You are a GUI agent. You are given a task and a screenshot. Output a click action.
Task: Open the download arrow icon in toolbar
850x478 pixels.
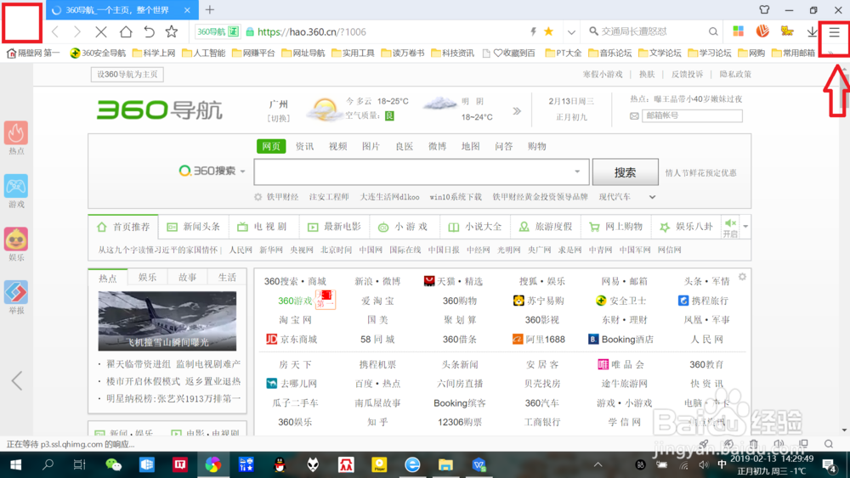812,32
